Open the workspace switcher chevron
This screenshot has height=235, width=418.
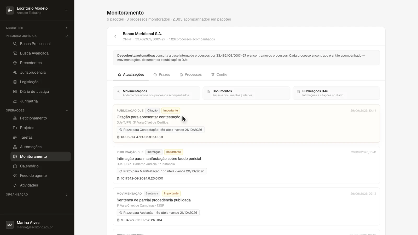66,10
